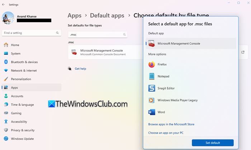Maximize the Settings window

(x=238, y=3)
